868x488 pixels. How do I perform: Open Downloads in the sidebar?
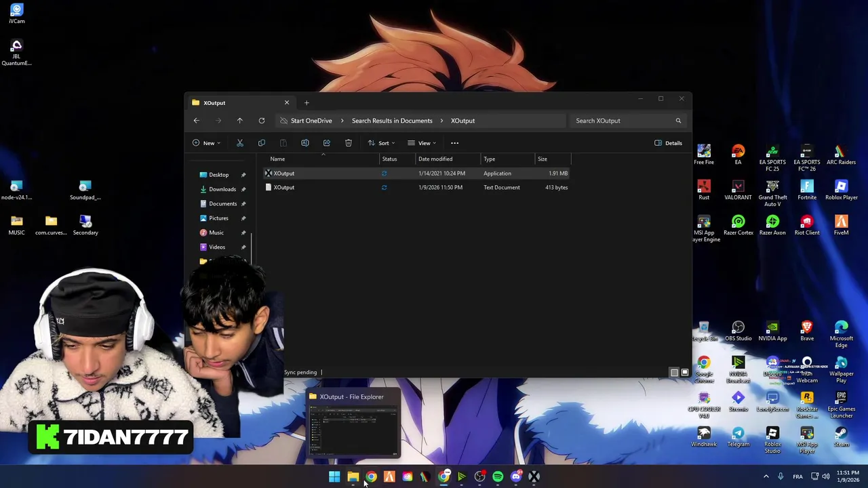point(222,190)
